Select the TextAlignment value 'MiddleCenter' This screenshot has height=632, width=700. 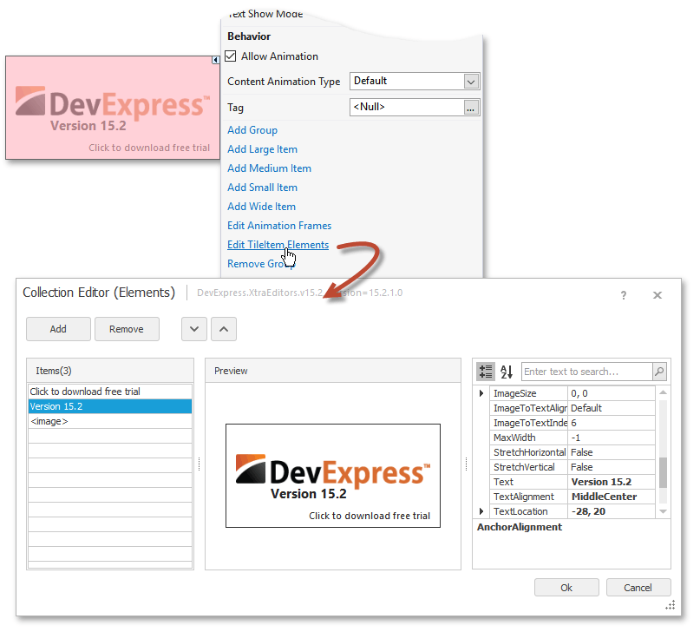click(612, 497)
